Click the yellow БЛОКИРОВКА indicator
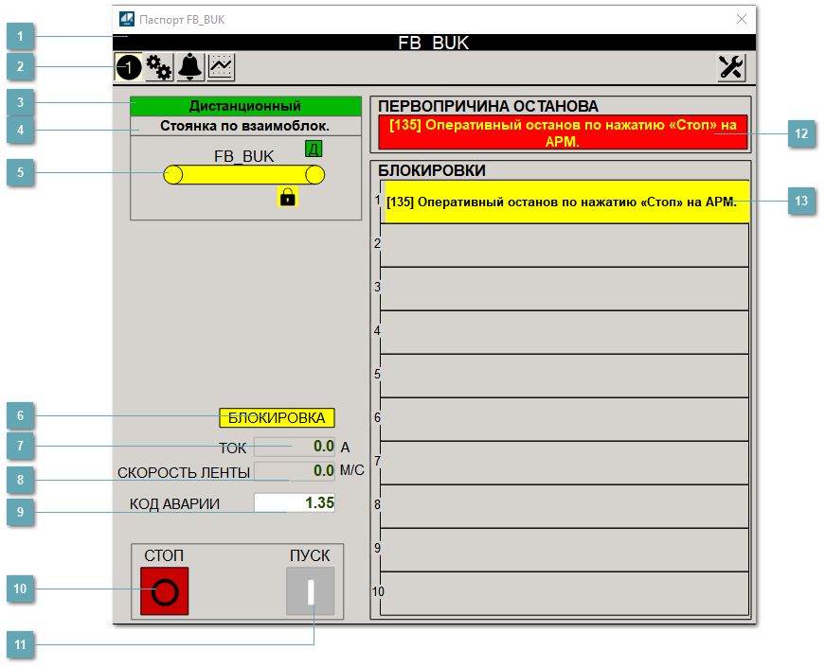This screenshot has width=825, height=668. coord(277,417)
